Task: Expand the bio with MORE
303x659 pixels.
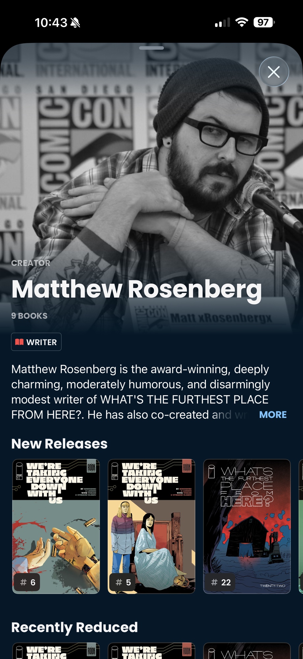Action: [273, 415]
